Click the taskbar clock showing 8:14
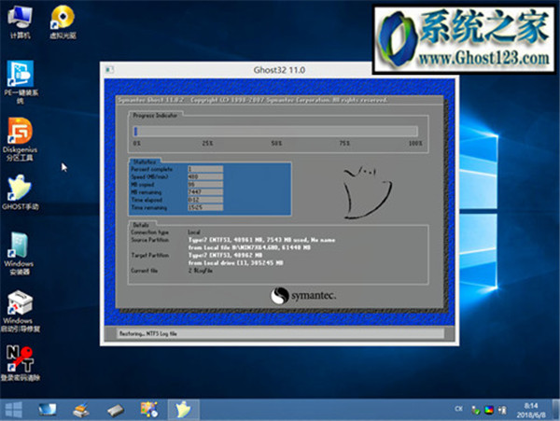This screenshot has height=421, width=560. point(531,411)
